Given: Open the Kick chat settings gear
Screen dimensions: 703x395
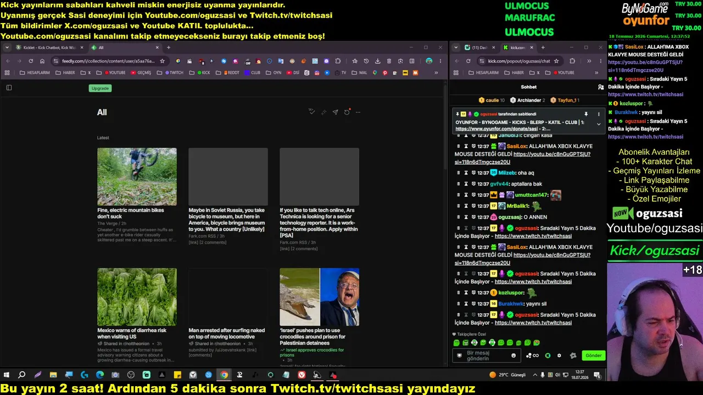Looking at the screenshot, I should [x=559, y=356].
